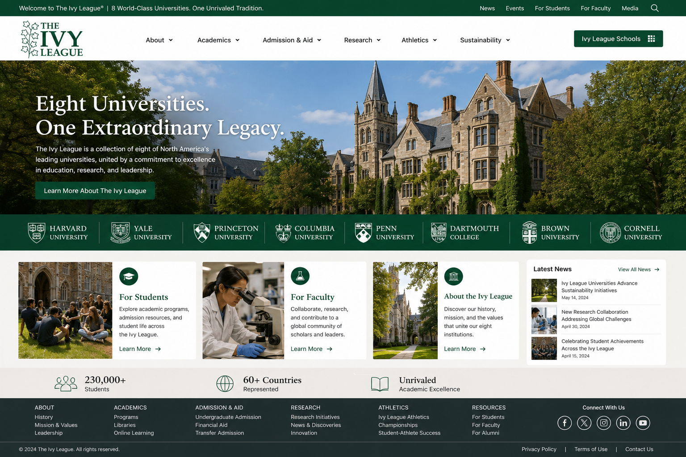686x457 pixels.
Task: Open Ivy League Athletics footer link
Action: [404, 417]
